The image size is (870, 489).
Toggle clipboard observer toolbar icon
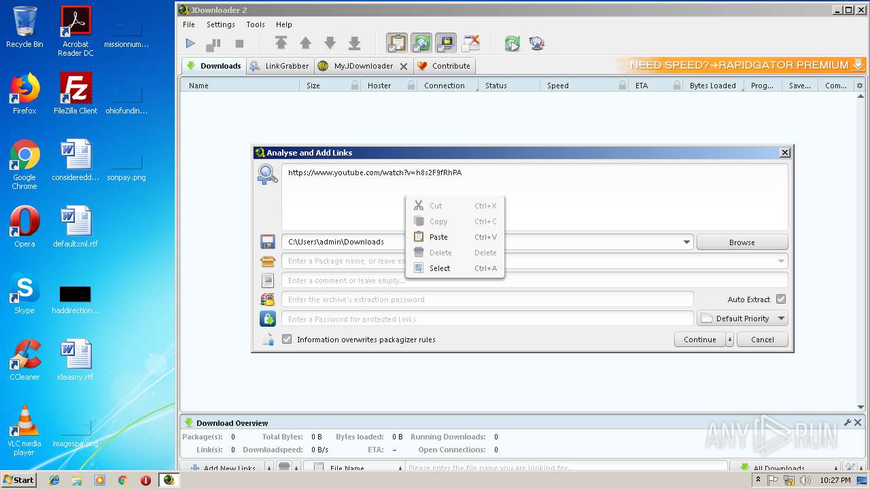pos(397,43)
